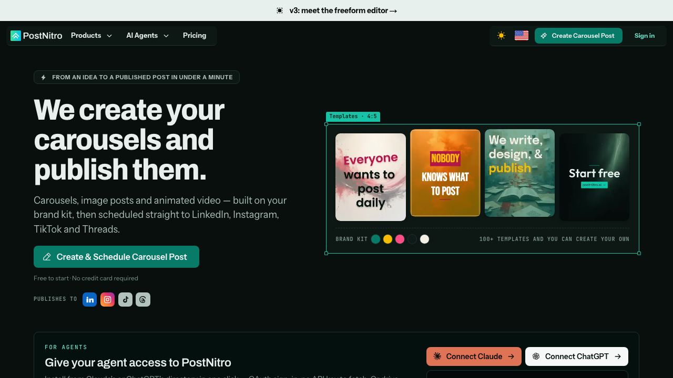Click Create & Schedule Carousel Post button
673x378 pixels.
[116, 257]
